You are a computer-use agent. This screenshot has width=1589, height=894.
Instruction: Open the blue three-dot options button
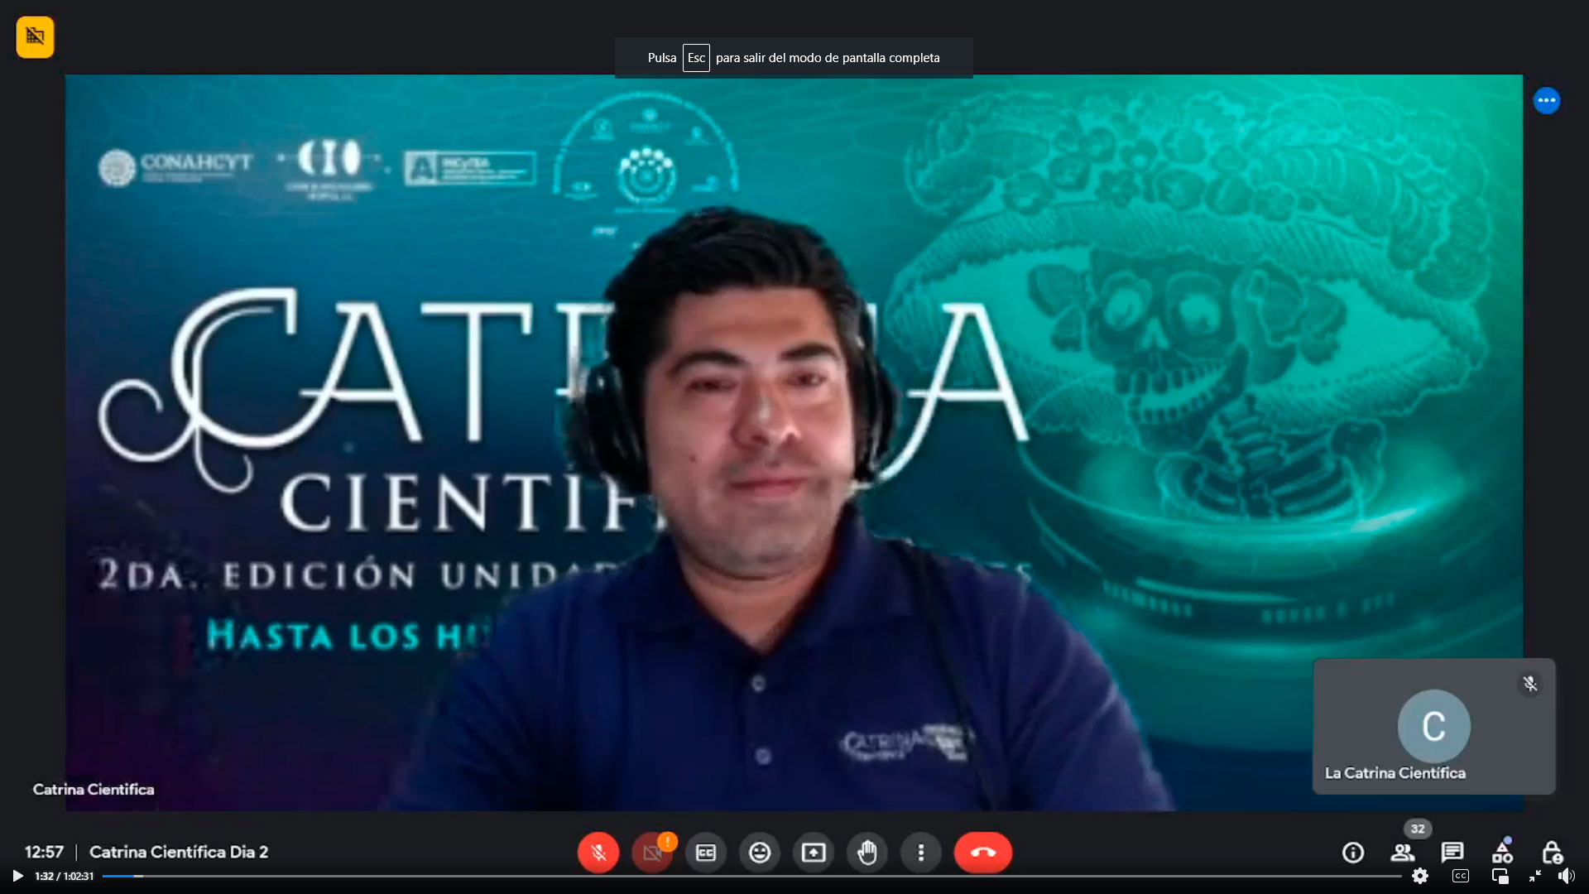point(1546,100)
